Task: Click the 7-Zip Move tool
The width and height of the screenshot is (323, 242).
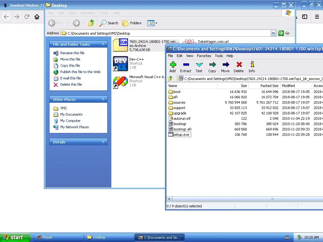Action: (x=225, y=67)
